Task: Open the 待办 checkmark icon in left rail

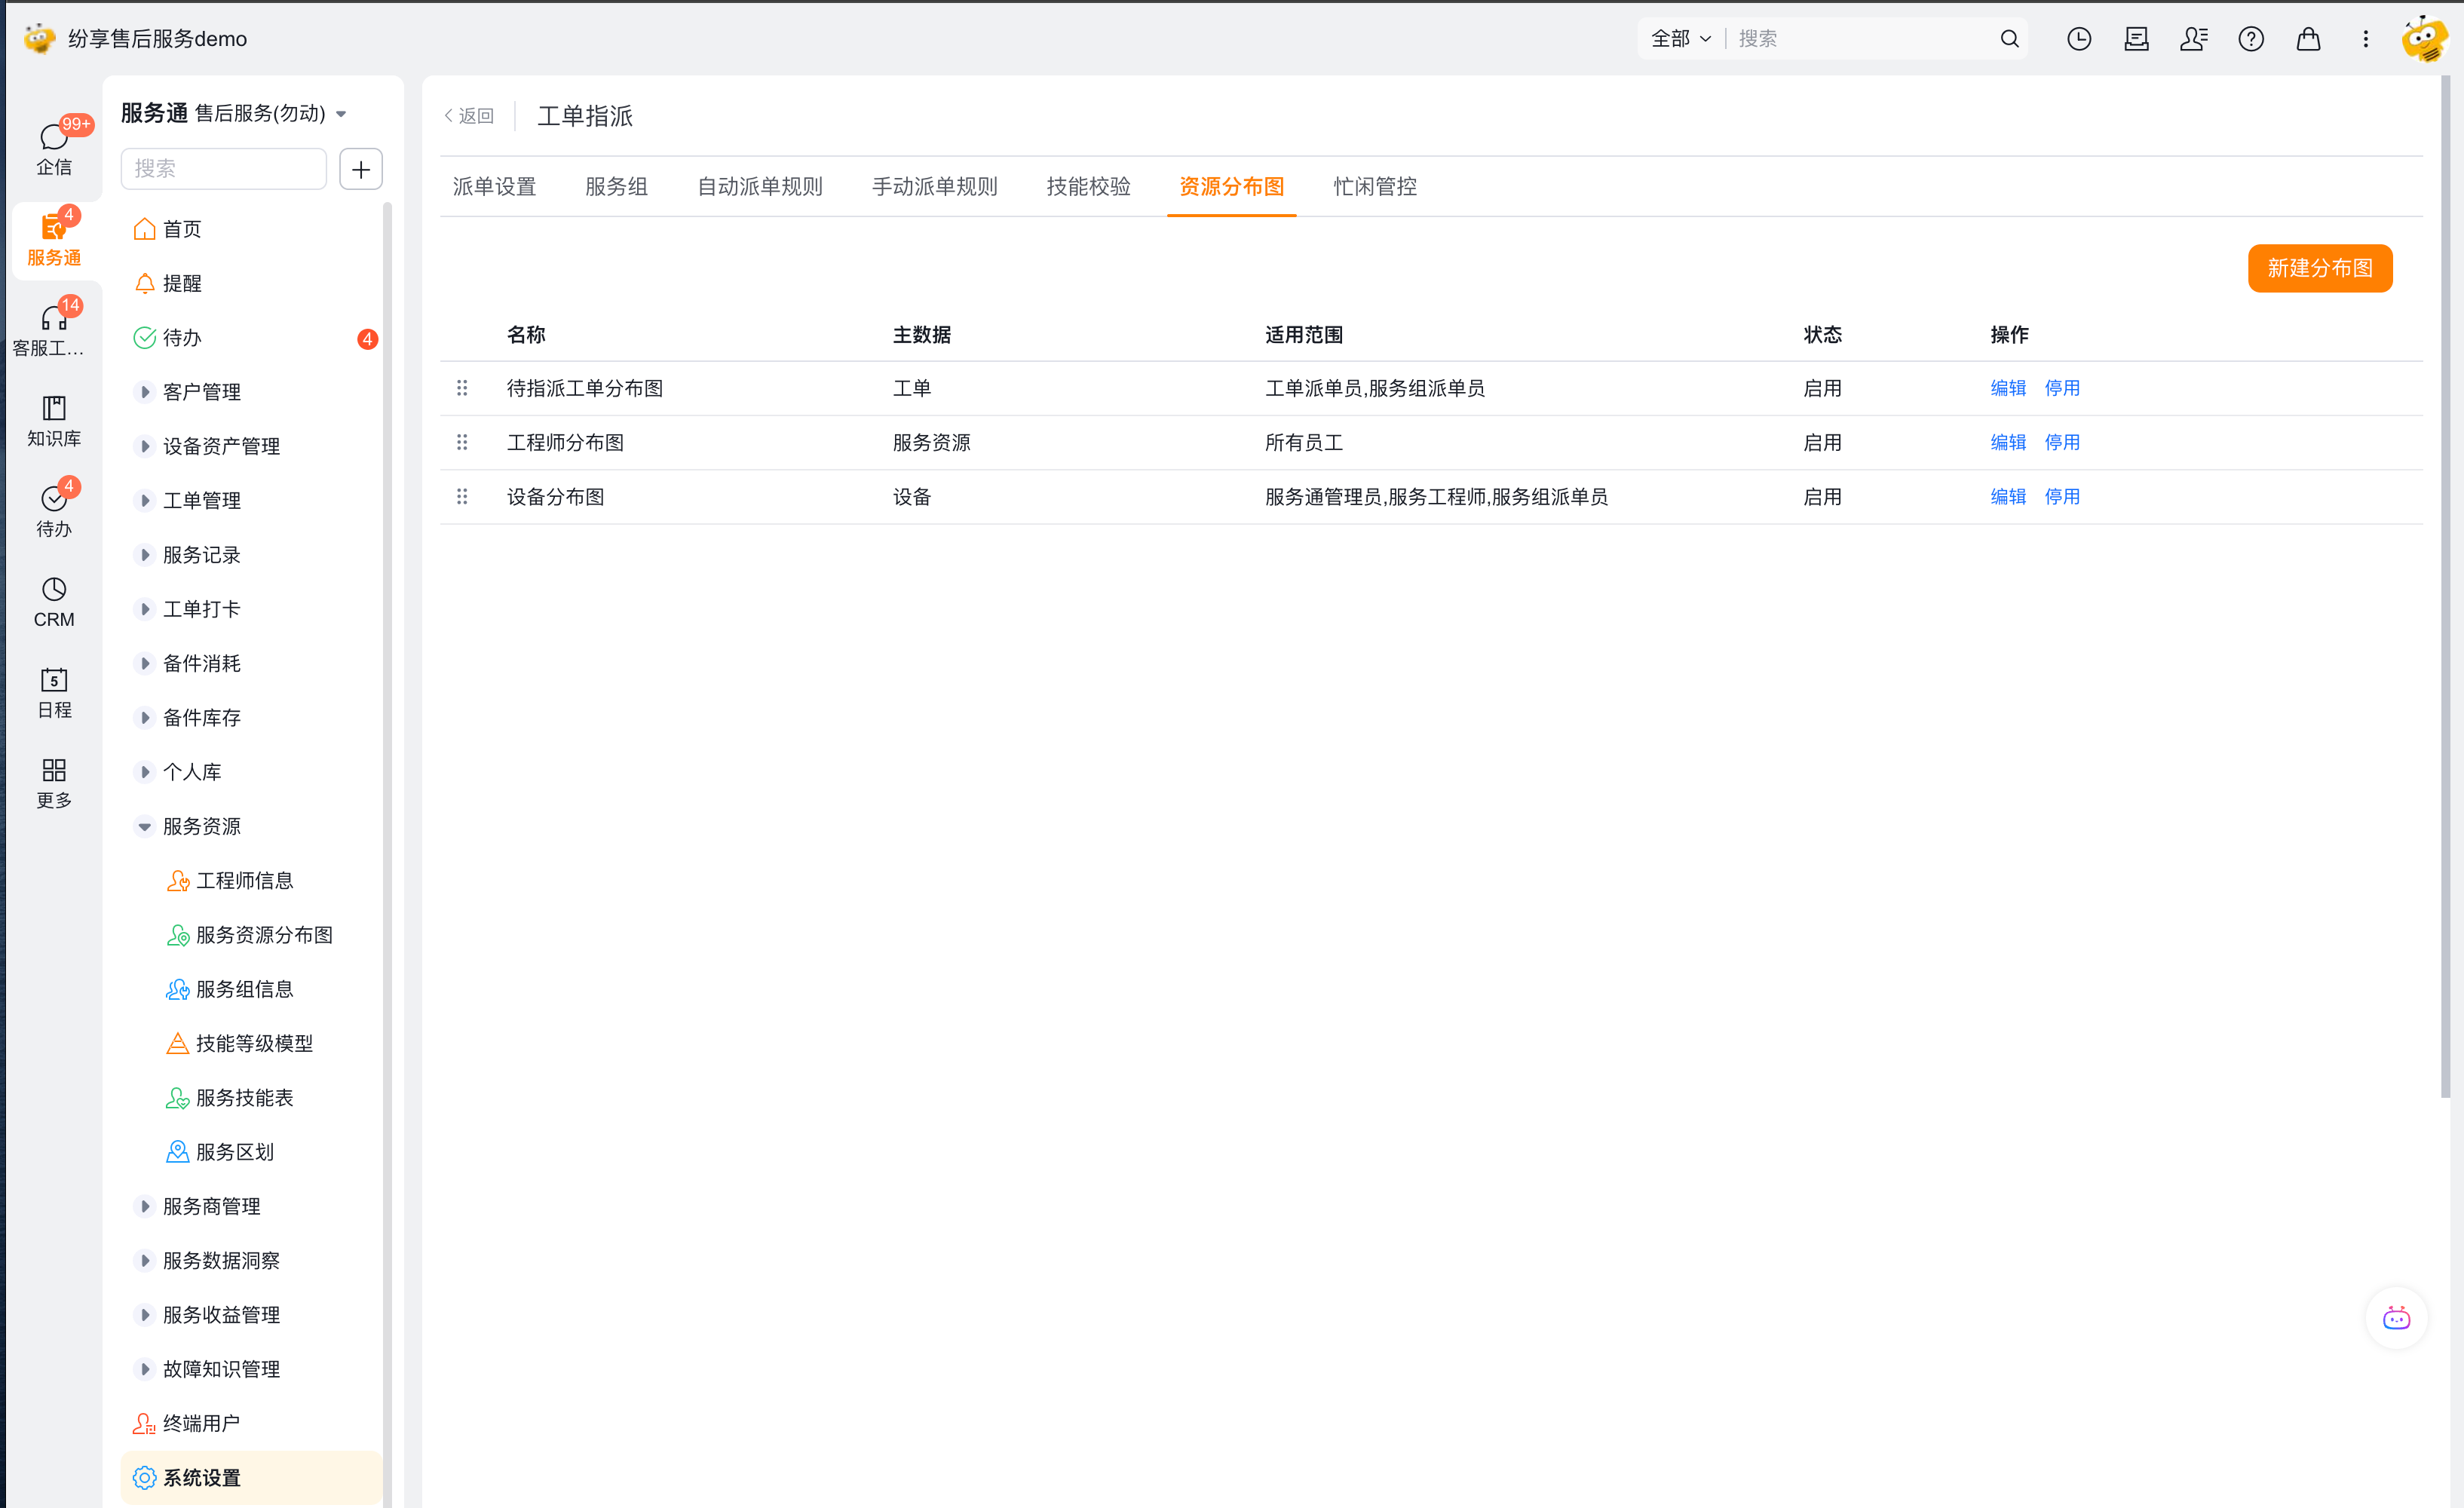Action: pos(54,510)
